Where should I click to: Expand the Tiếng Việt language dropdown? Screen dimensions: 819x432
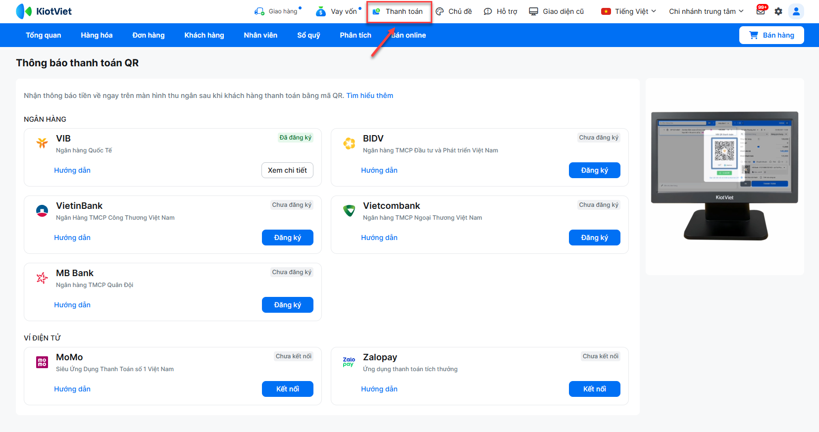628,11
